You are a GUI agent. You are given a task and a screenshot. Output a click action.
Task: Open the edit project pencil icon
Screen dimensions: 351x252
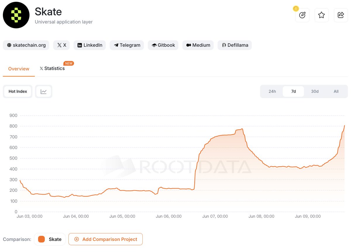pyautogui.click(x=302, y=15)
